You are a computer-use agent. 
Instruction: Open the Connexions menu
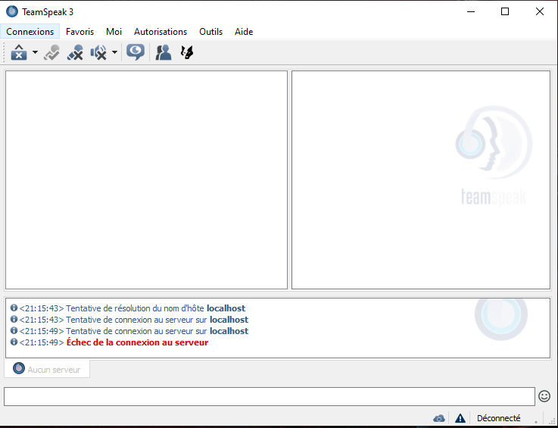pos(30,32)
